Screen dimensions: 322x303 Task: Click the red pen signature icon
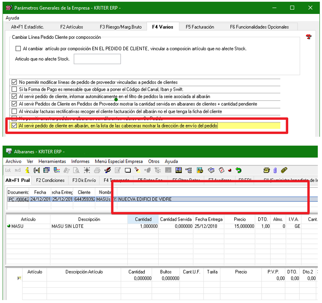click(x=107, y=170)
